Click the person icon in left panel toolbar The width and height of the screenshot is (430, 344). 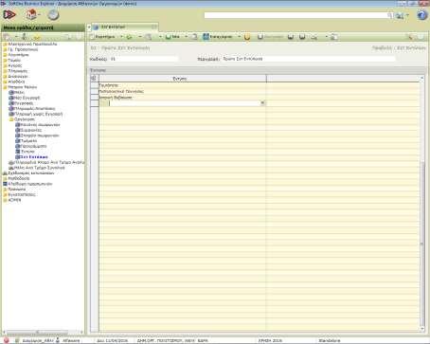[x=24, y=37]
